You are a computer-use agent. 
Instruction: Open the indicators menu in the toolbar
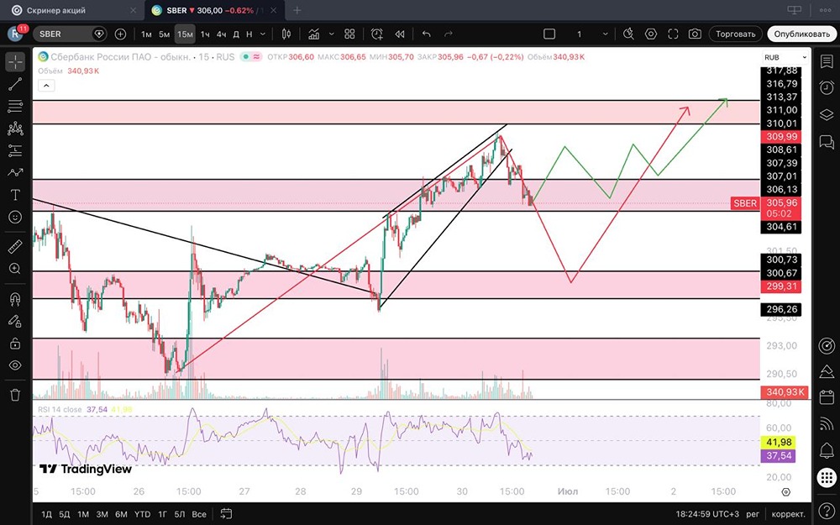pyautogui.click(x=314, y=34)
